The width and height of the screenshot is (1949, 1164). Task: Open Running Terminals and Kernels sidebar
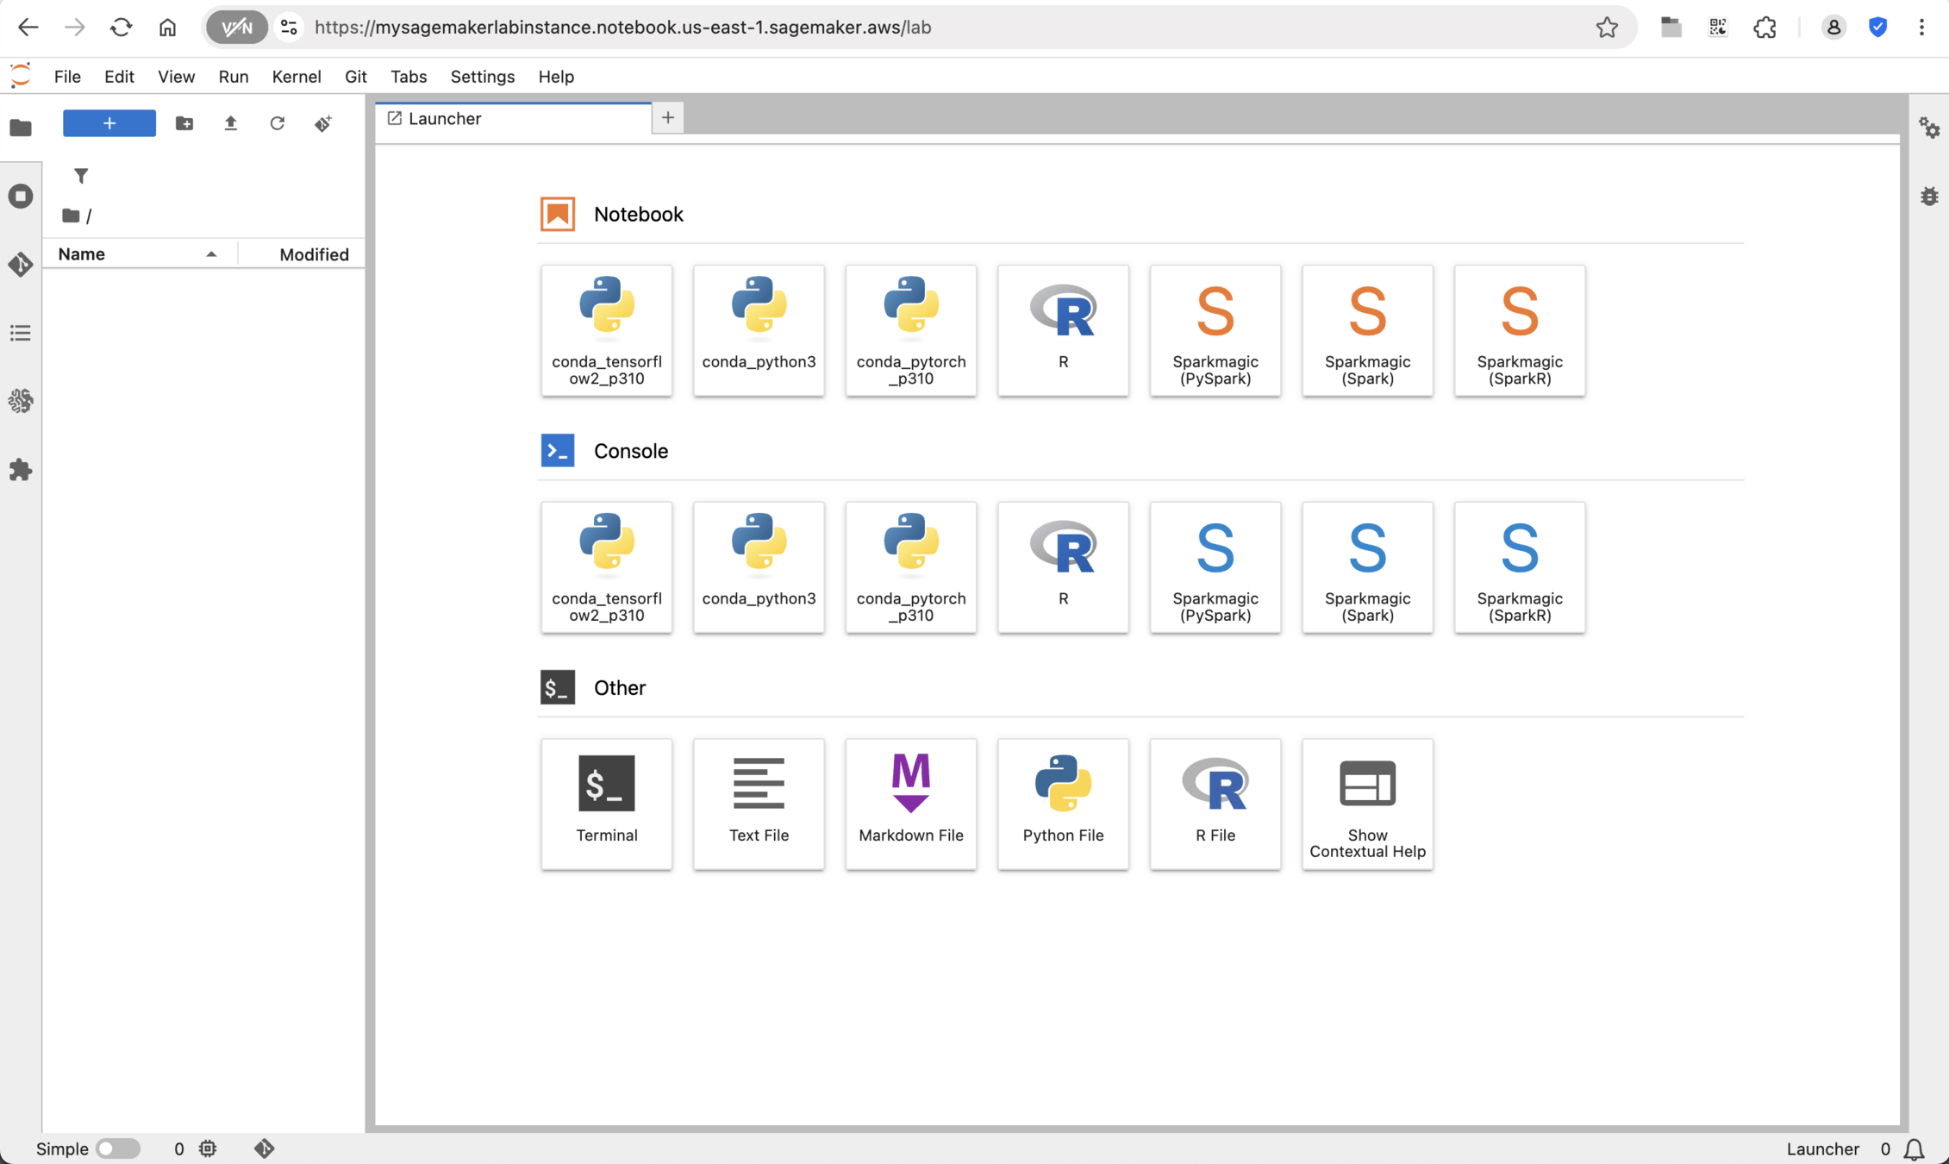pos(21,196)
